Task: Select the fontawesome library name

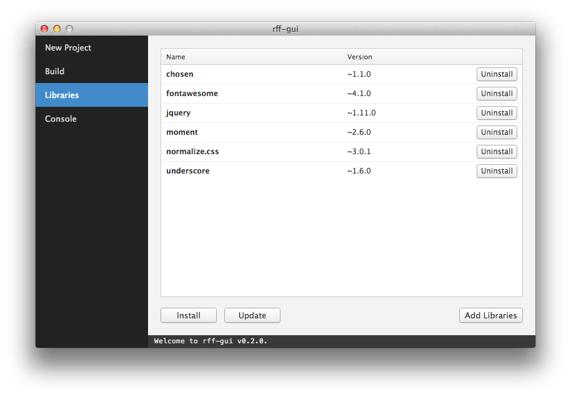Action: [192, 94]
